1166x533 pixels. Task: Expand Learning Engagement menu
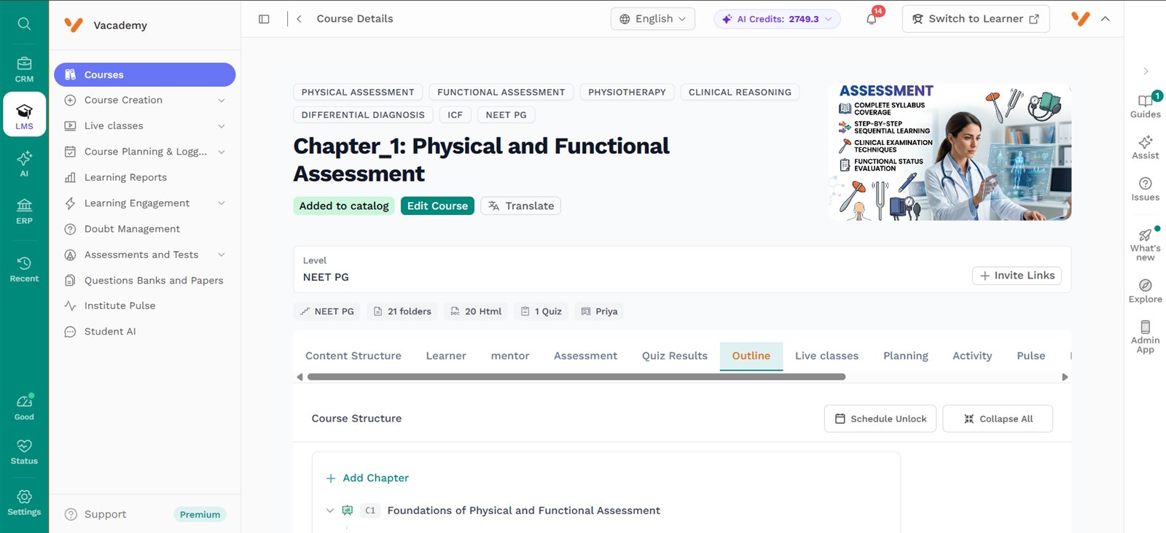point(222,203)
